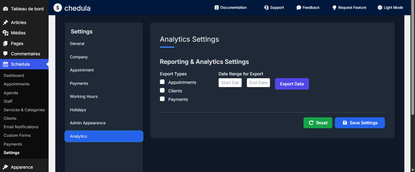Click the Export Data button
The width and height of the screenshot is (415, 172).
coord(292,84)
